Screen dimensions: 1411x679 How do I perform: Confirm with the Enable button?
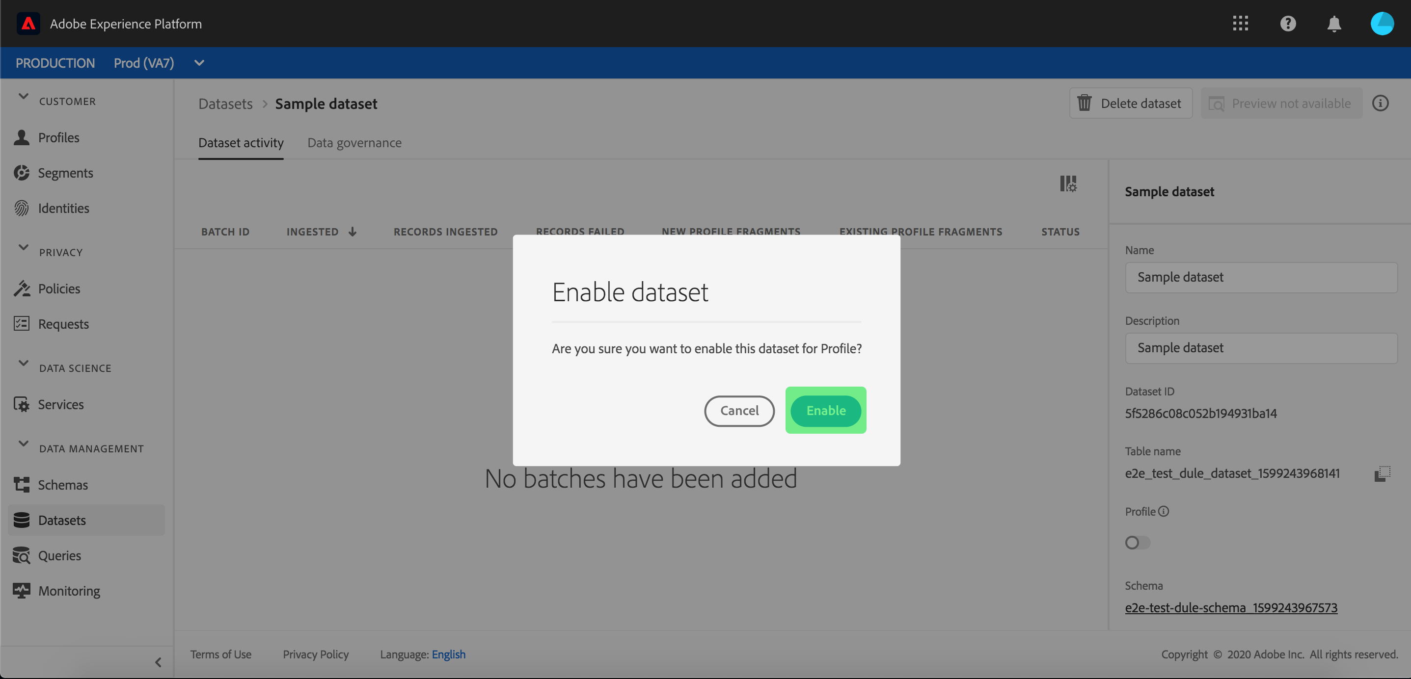point(825,410)
